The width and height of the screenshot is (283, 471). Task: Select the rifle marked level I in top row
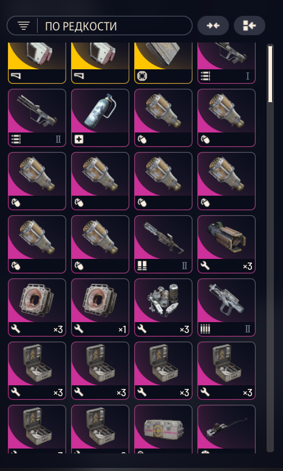(x=227, y=63)
